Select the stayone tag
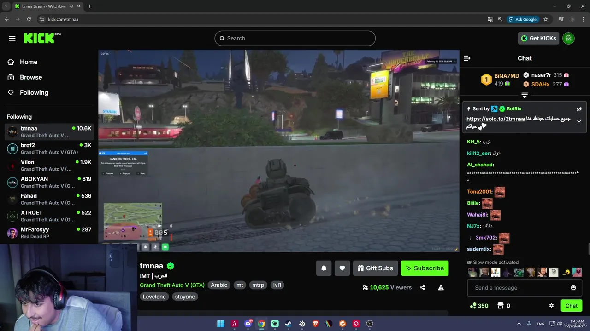The image size is (590, 331). pyautogui.click(x=185, y=297)
